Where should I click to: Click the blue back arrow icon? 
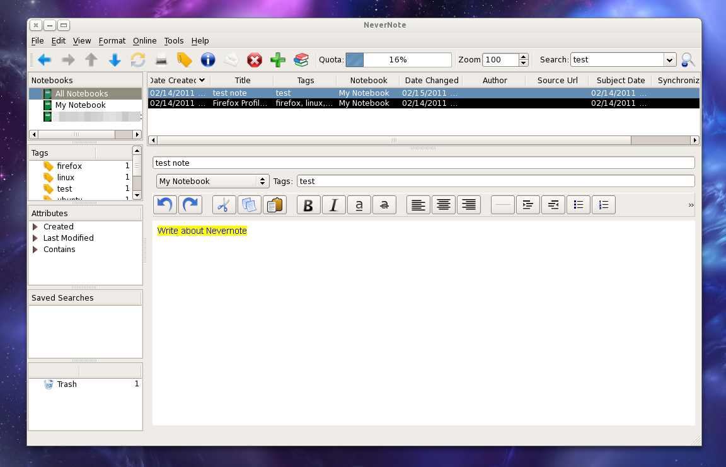coord(45,60)
